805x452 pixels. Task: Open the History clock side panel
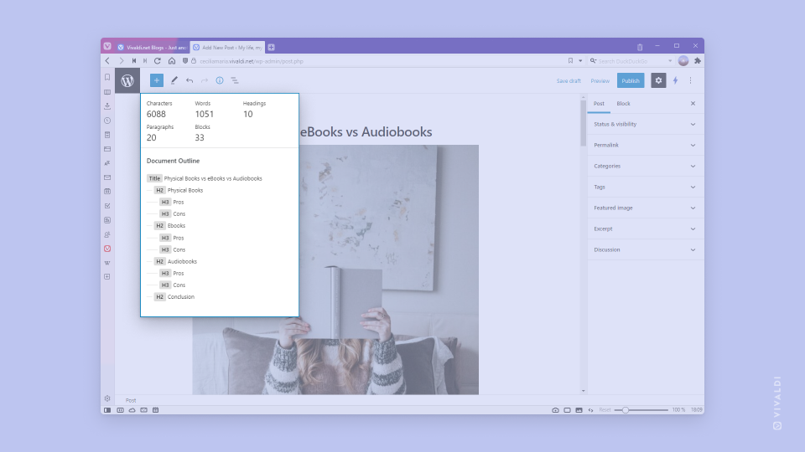[x=107, y=121]
